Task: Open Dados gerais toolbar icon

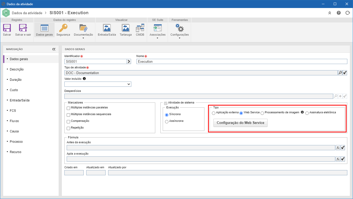Action: pyautogui.click(x=44, y=28)
